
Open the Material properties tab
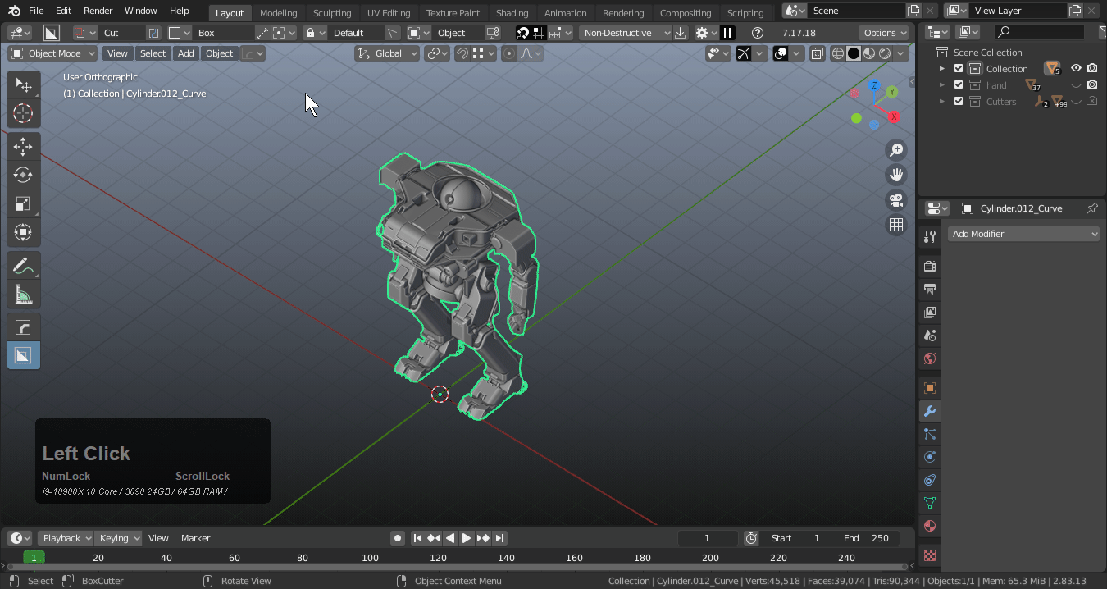930,526
